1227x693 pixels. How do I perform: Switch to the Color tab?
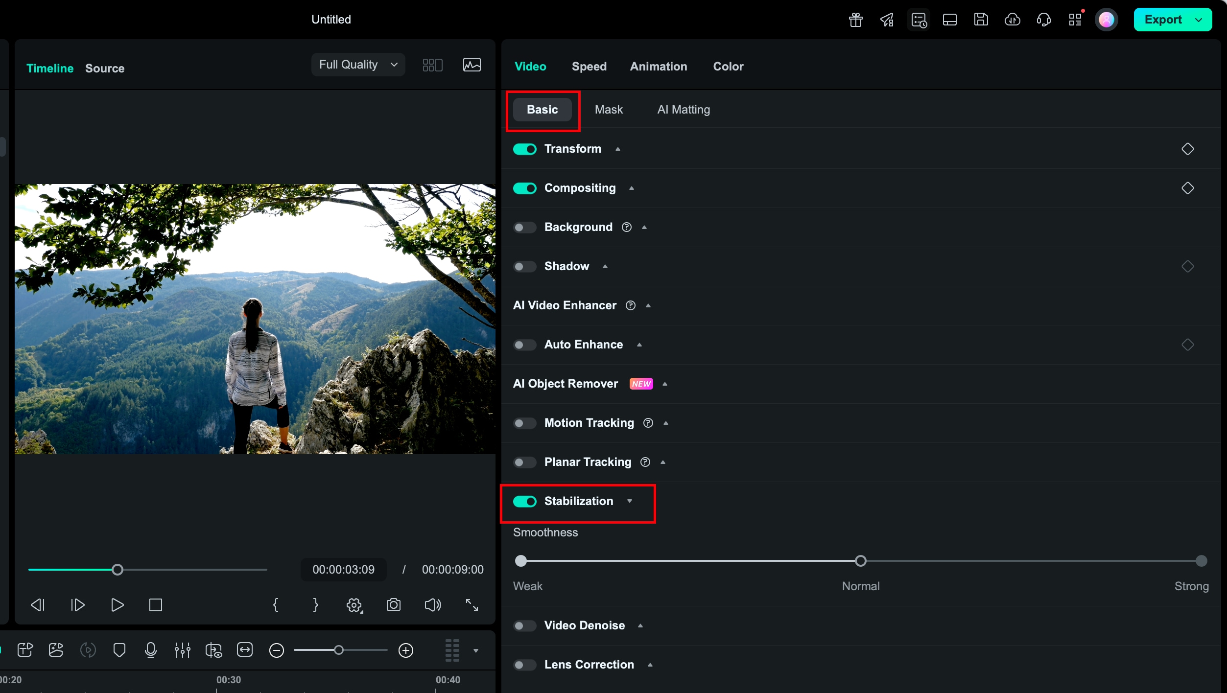(728, 67)
